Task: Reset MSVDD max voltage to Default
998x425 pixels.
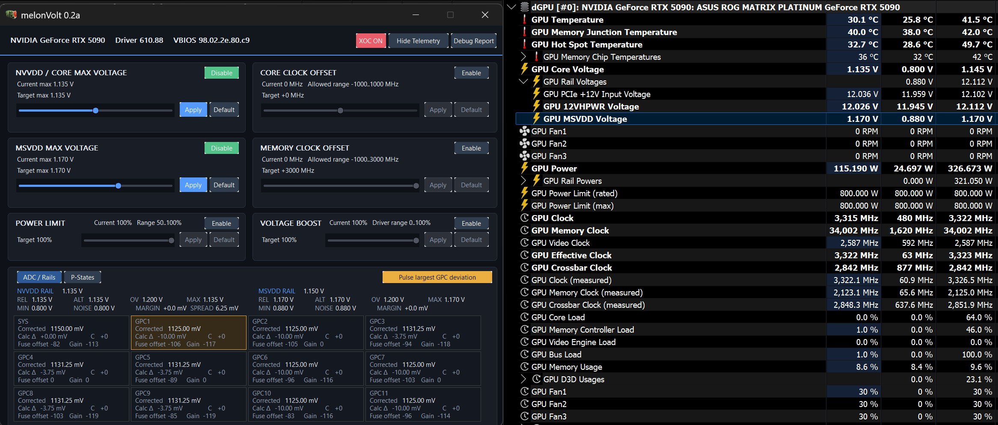Action: 224,185
